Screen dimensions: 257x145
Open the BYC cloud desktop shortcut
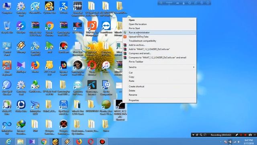(x=63, y=108)
